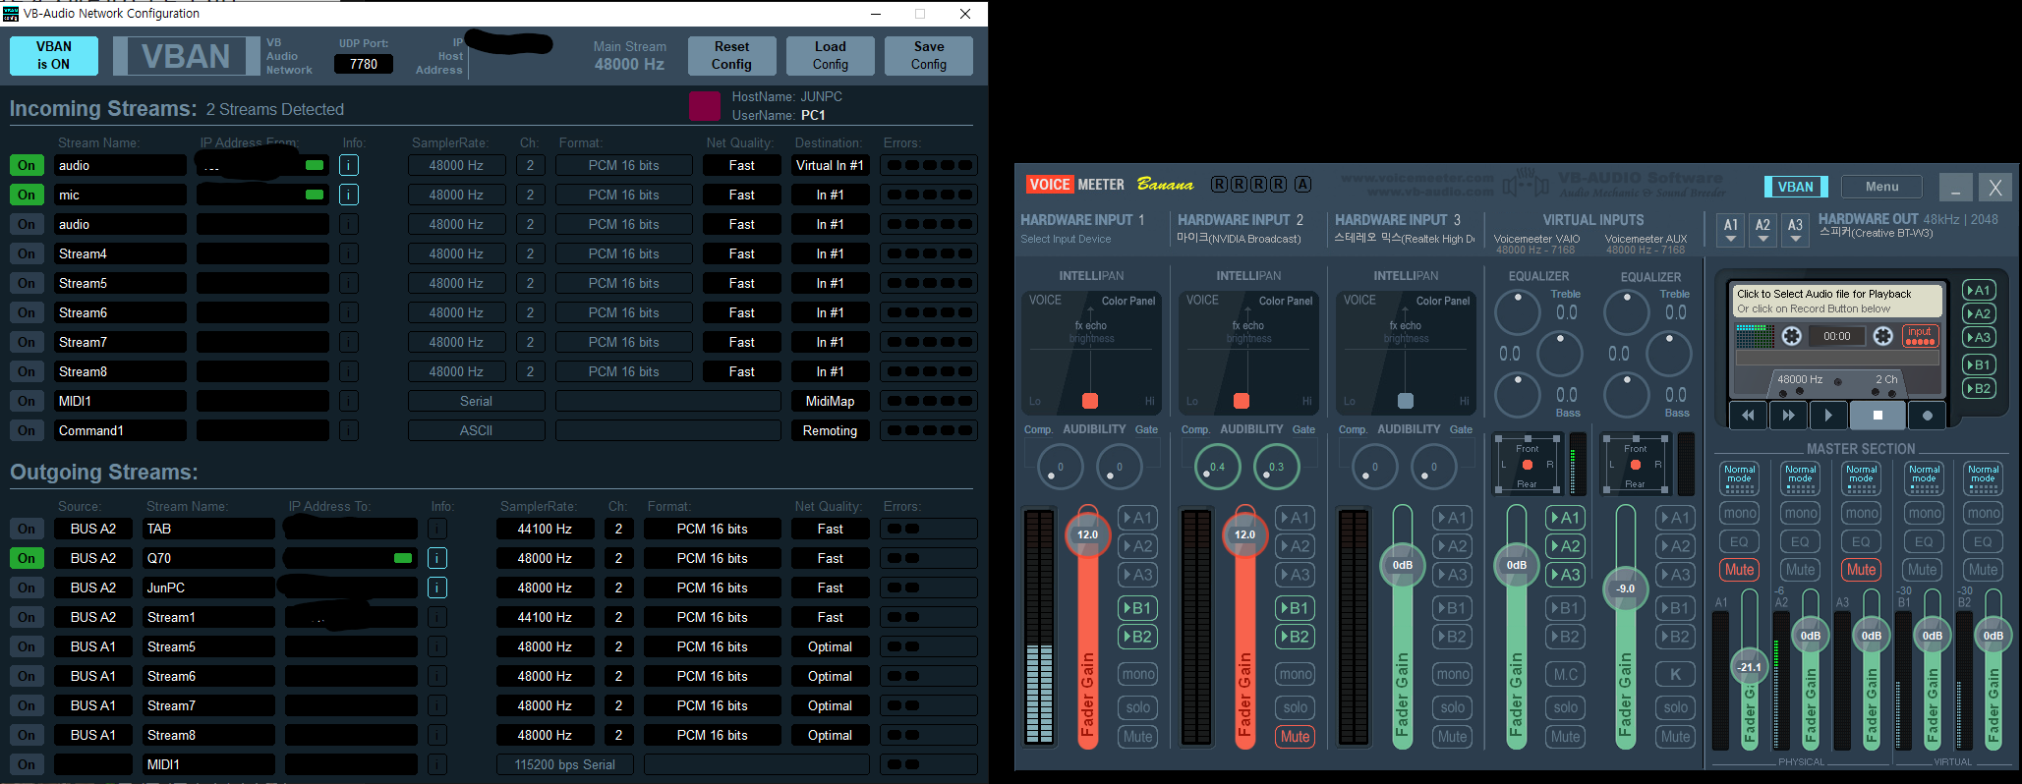Select input device for Hardware Input 1
Viewport: 2022px width, 784px height.
click(x=1066, y=239)
